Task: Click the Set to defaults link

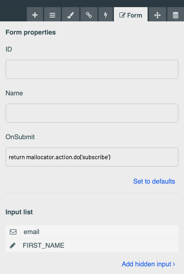Action: [x=154, y=181]
